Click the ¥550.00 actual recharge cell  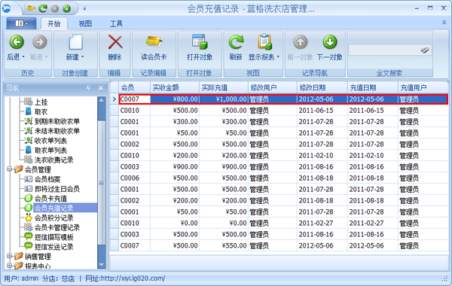tap(224, 245)
